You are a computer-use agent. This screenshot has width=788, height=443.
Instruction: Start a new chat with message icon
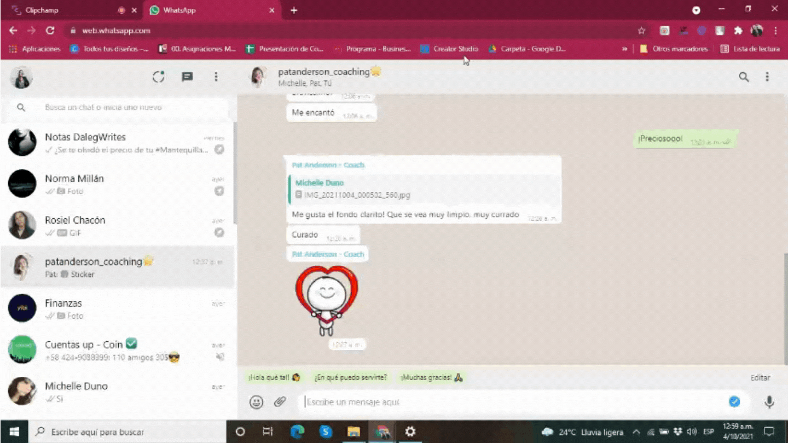point(187,77)
